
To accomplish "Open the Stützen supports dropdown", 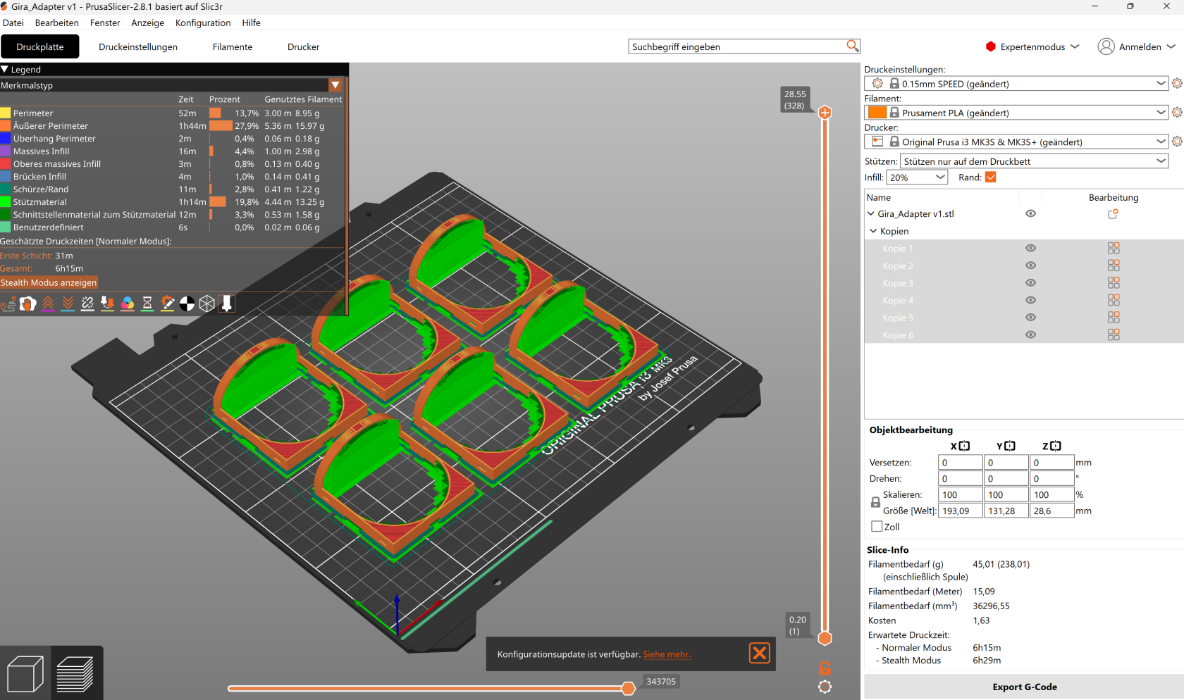I will (x=1034, y=161).
